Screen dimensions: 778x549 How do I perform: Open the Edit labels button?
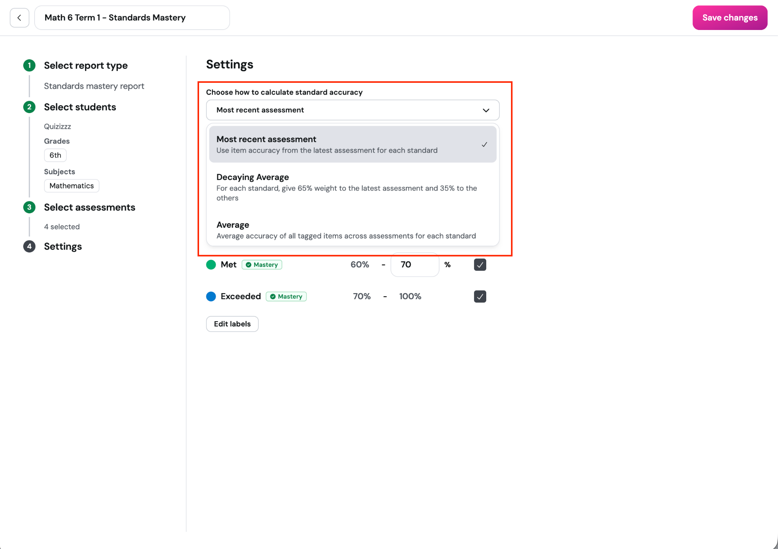click(x=232, y=324)
